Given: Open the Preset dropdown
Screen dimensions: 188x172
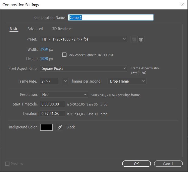Looking at the screenshot, I should (x=84, y=39).
